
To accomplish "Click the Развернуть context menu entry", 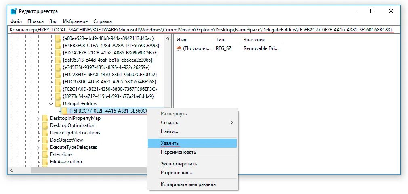I will (x=192, y=114).
